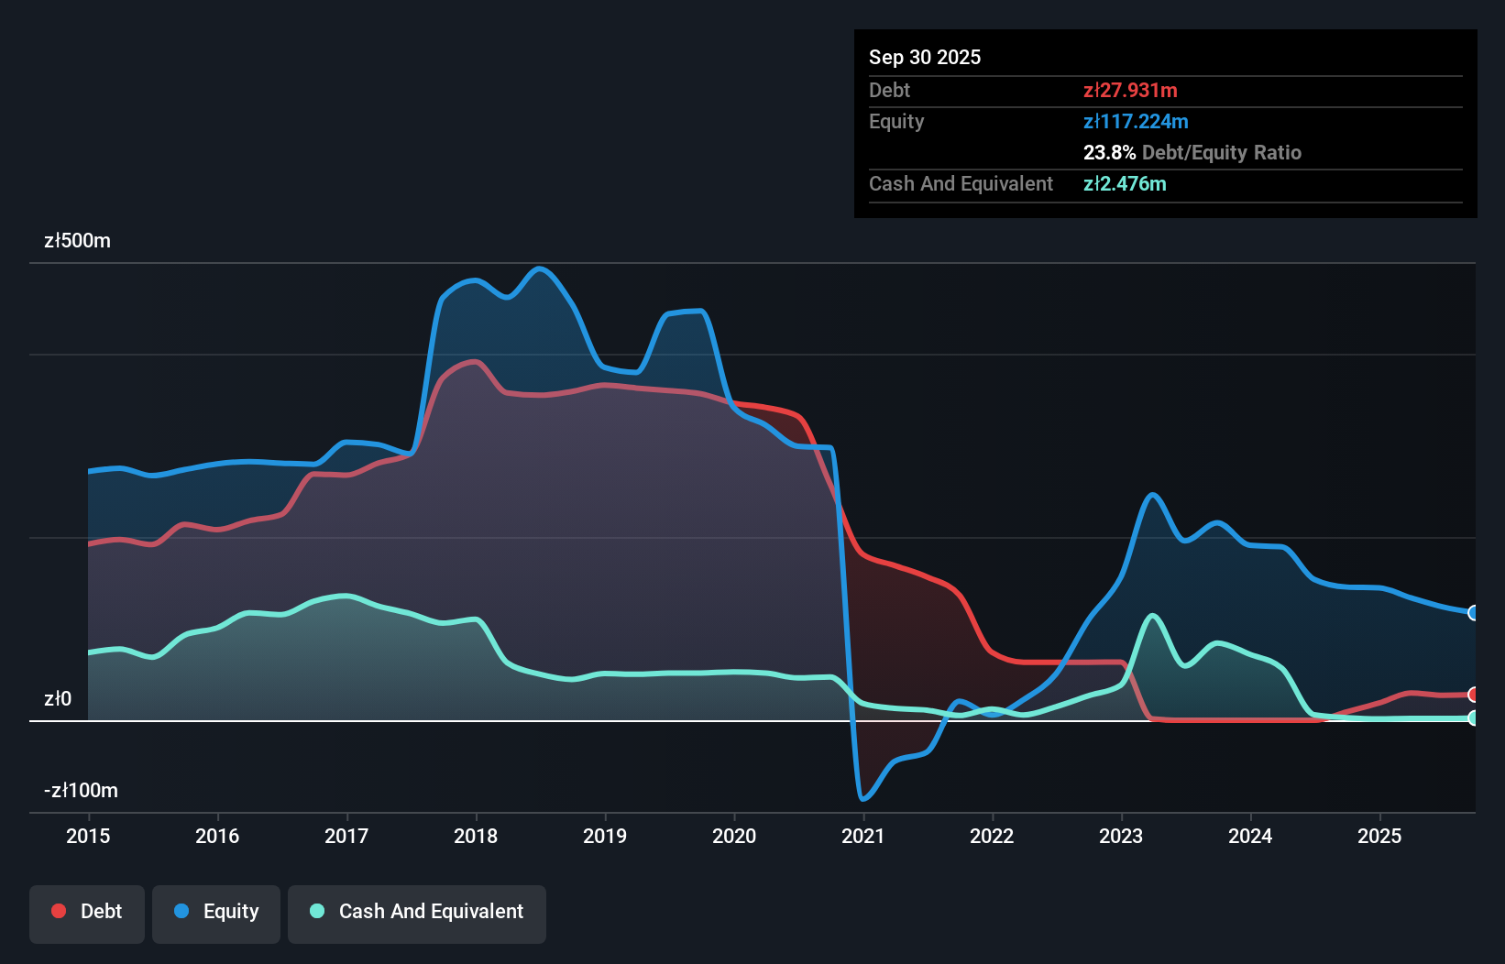Image resolution: width=1505 pixels, height=964 pixels.
Task: Toggle visibility of the Equity series
Action: [215, 911]
